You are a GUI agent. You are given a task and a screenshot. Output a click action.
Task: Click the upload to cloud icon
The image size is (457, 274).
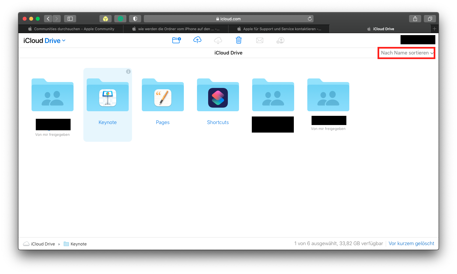click(x=197, y=40)
